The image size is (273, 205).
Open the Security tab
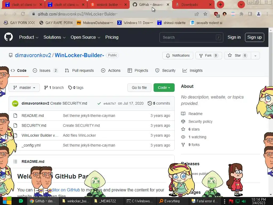[165, 70]
